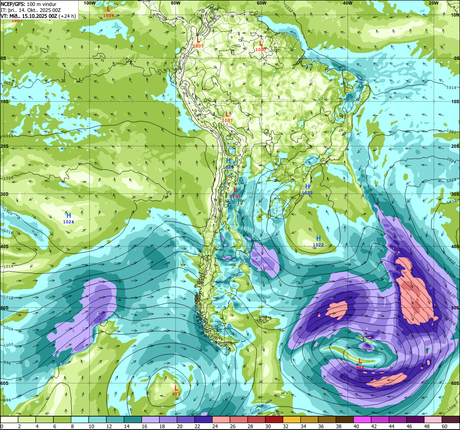This screenshot has width=460, height=430.
Task: Click the 24–26 salmon pink legend swatch
Action: tap(221, 419)
